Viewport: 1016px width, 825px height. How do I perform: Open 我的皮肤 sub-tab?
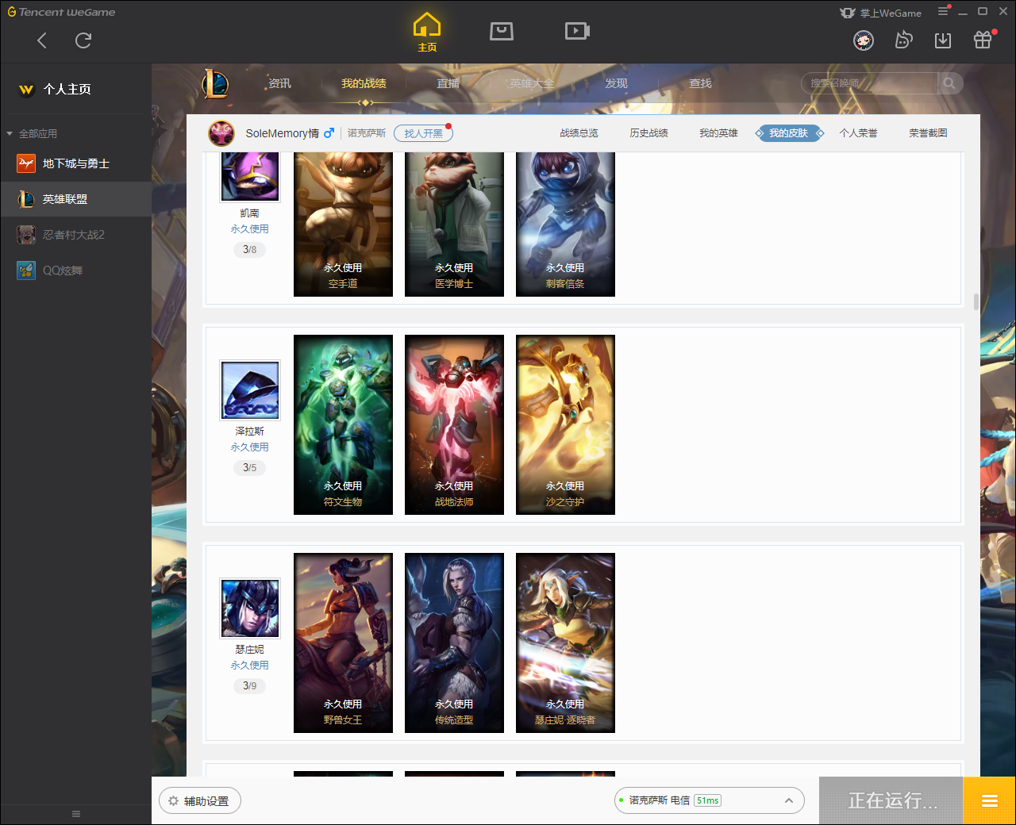(789, 133)
